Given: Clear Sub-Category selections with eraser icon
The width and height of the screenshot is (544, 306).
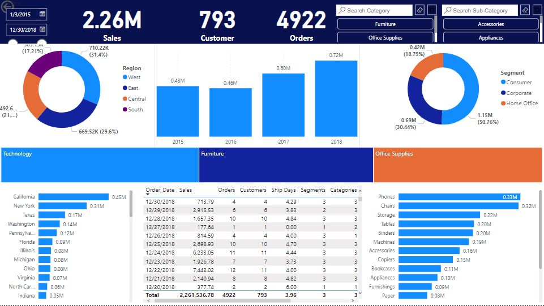Looking at the screenshot, I should coord(525,10).
